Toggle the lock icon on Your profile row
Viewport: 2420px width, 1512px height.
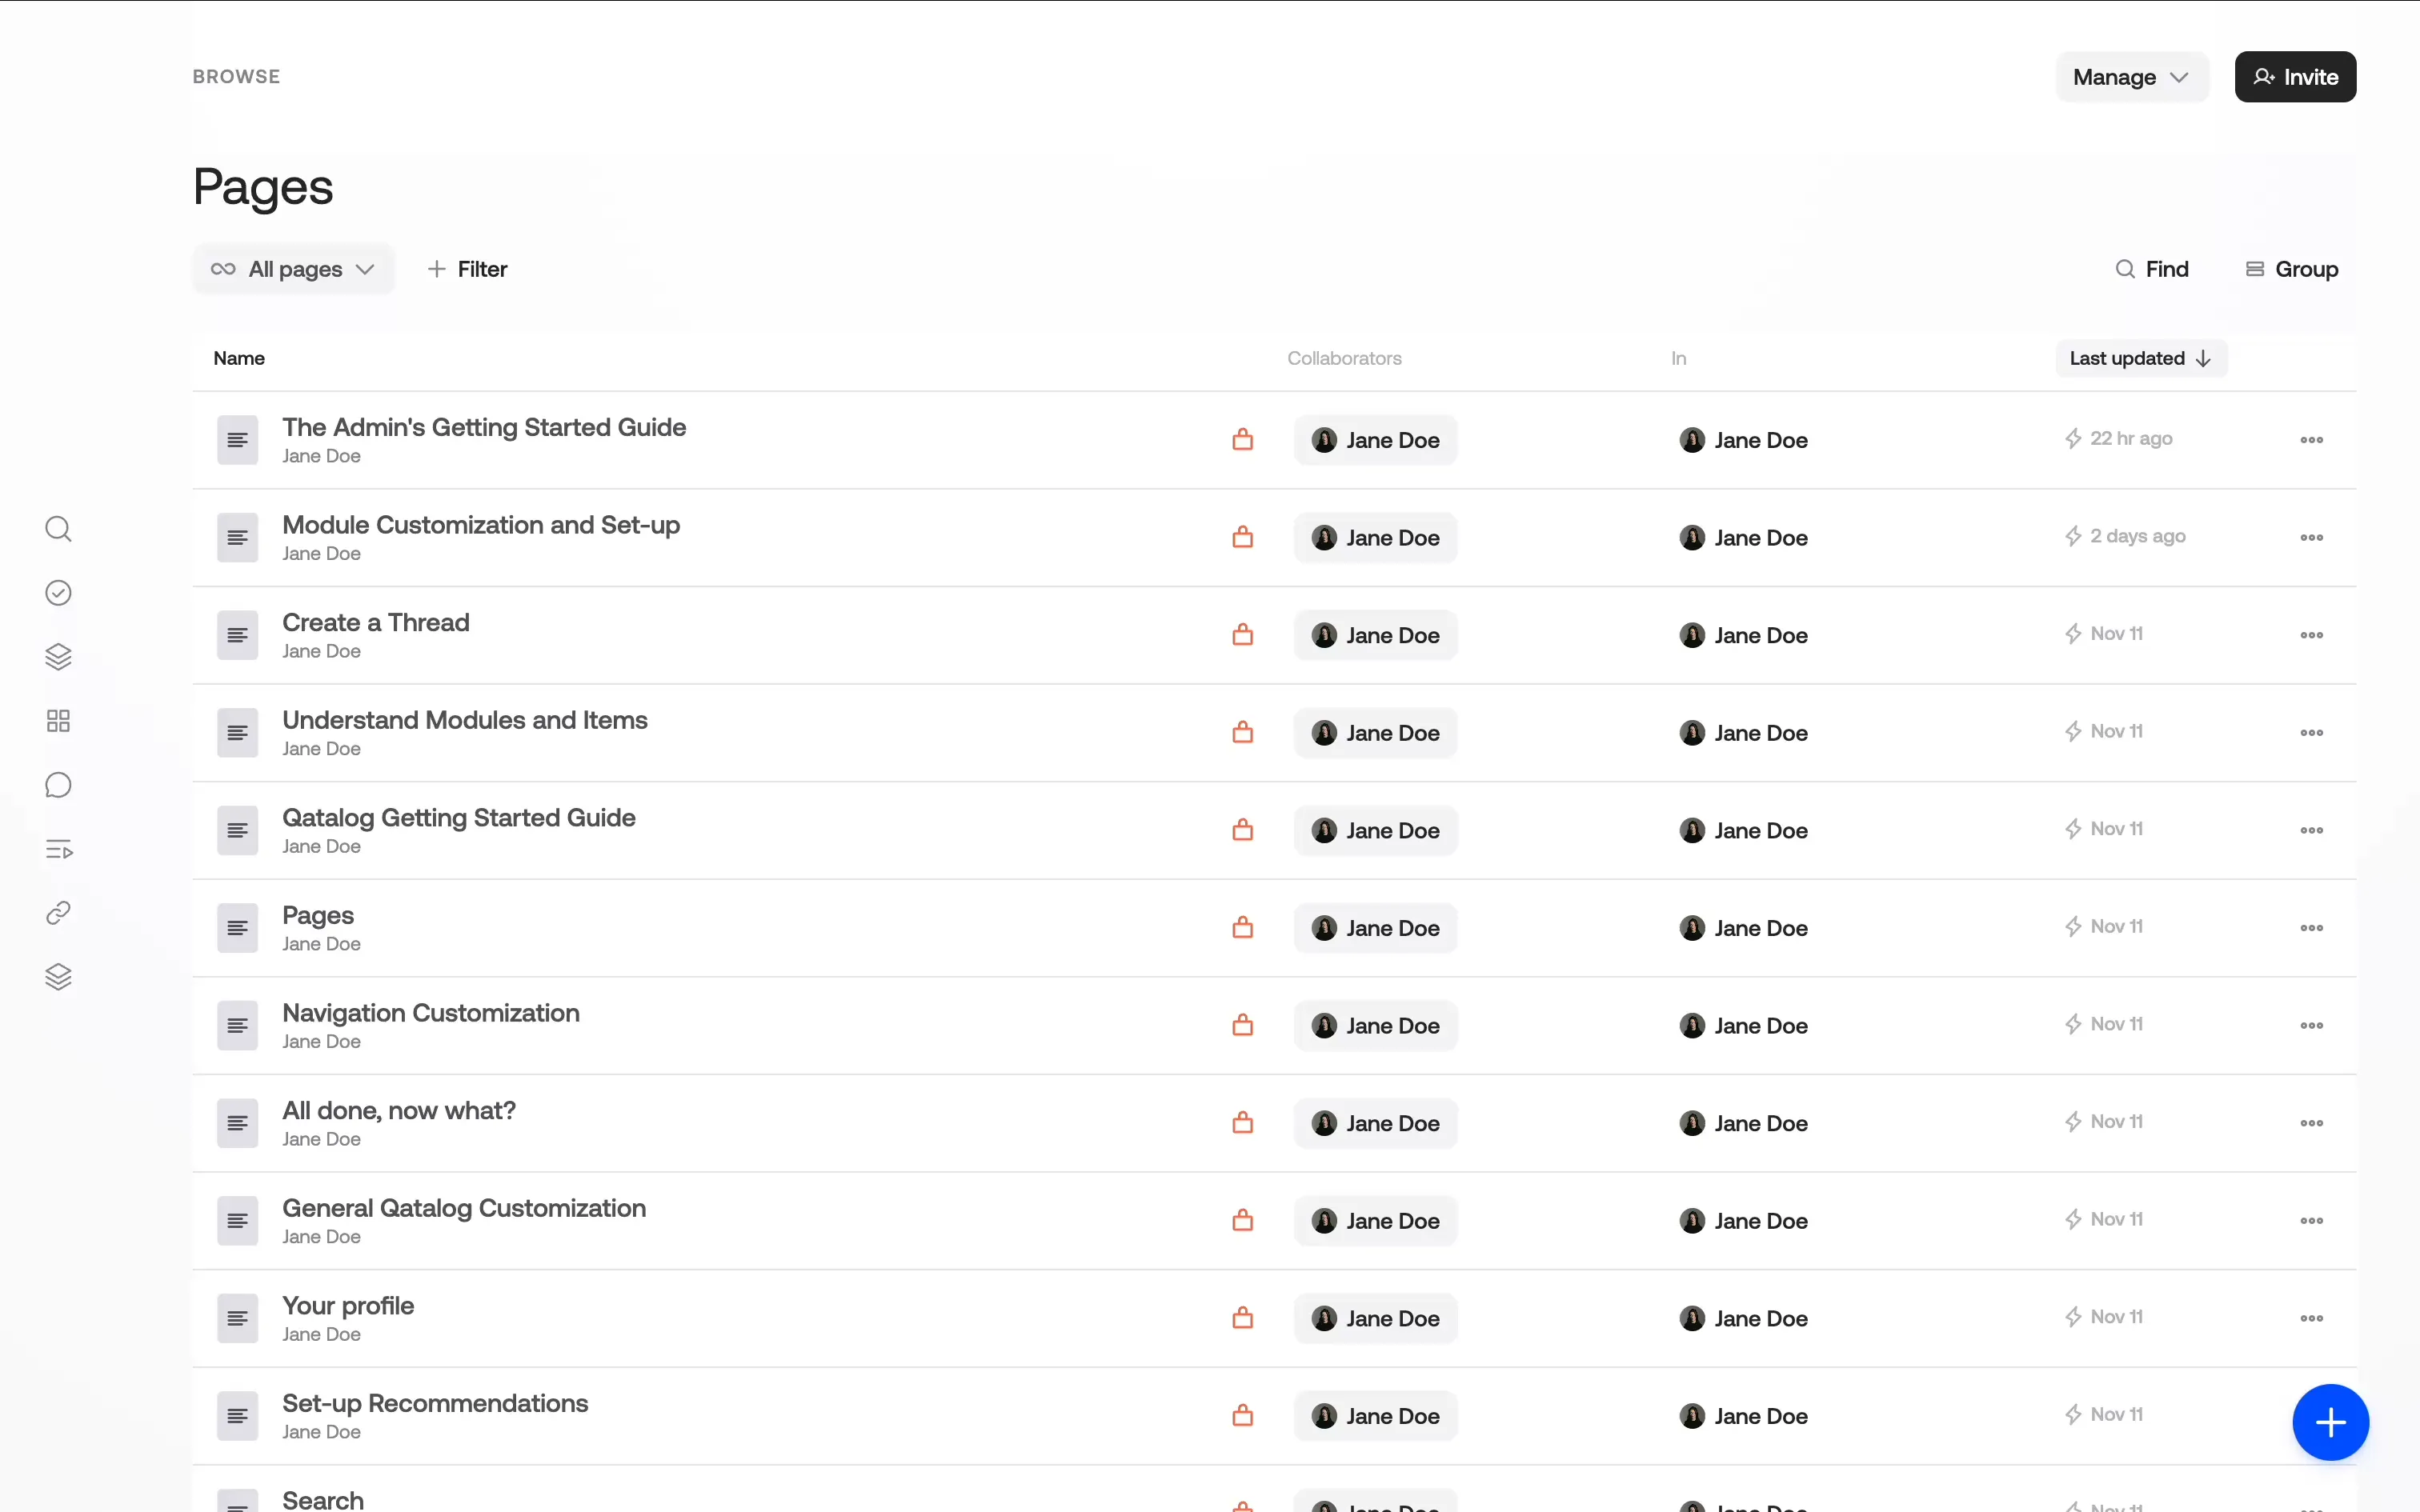point(1241,1317)
